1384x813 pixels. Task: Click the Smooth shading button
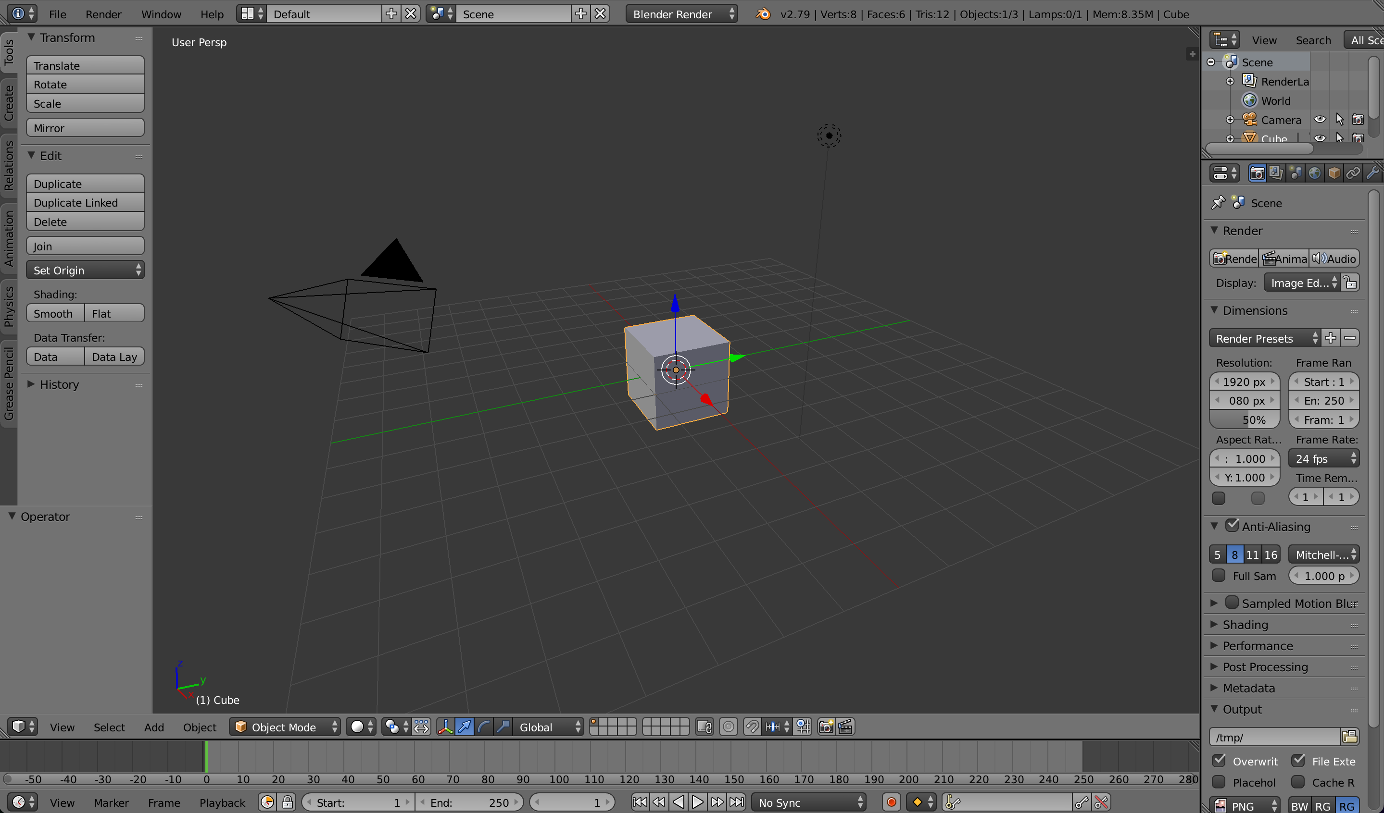[x=54, y=313]
